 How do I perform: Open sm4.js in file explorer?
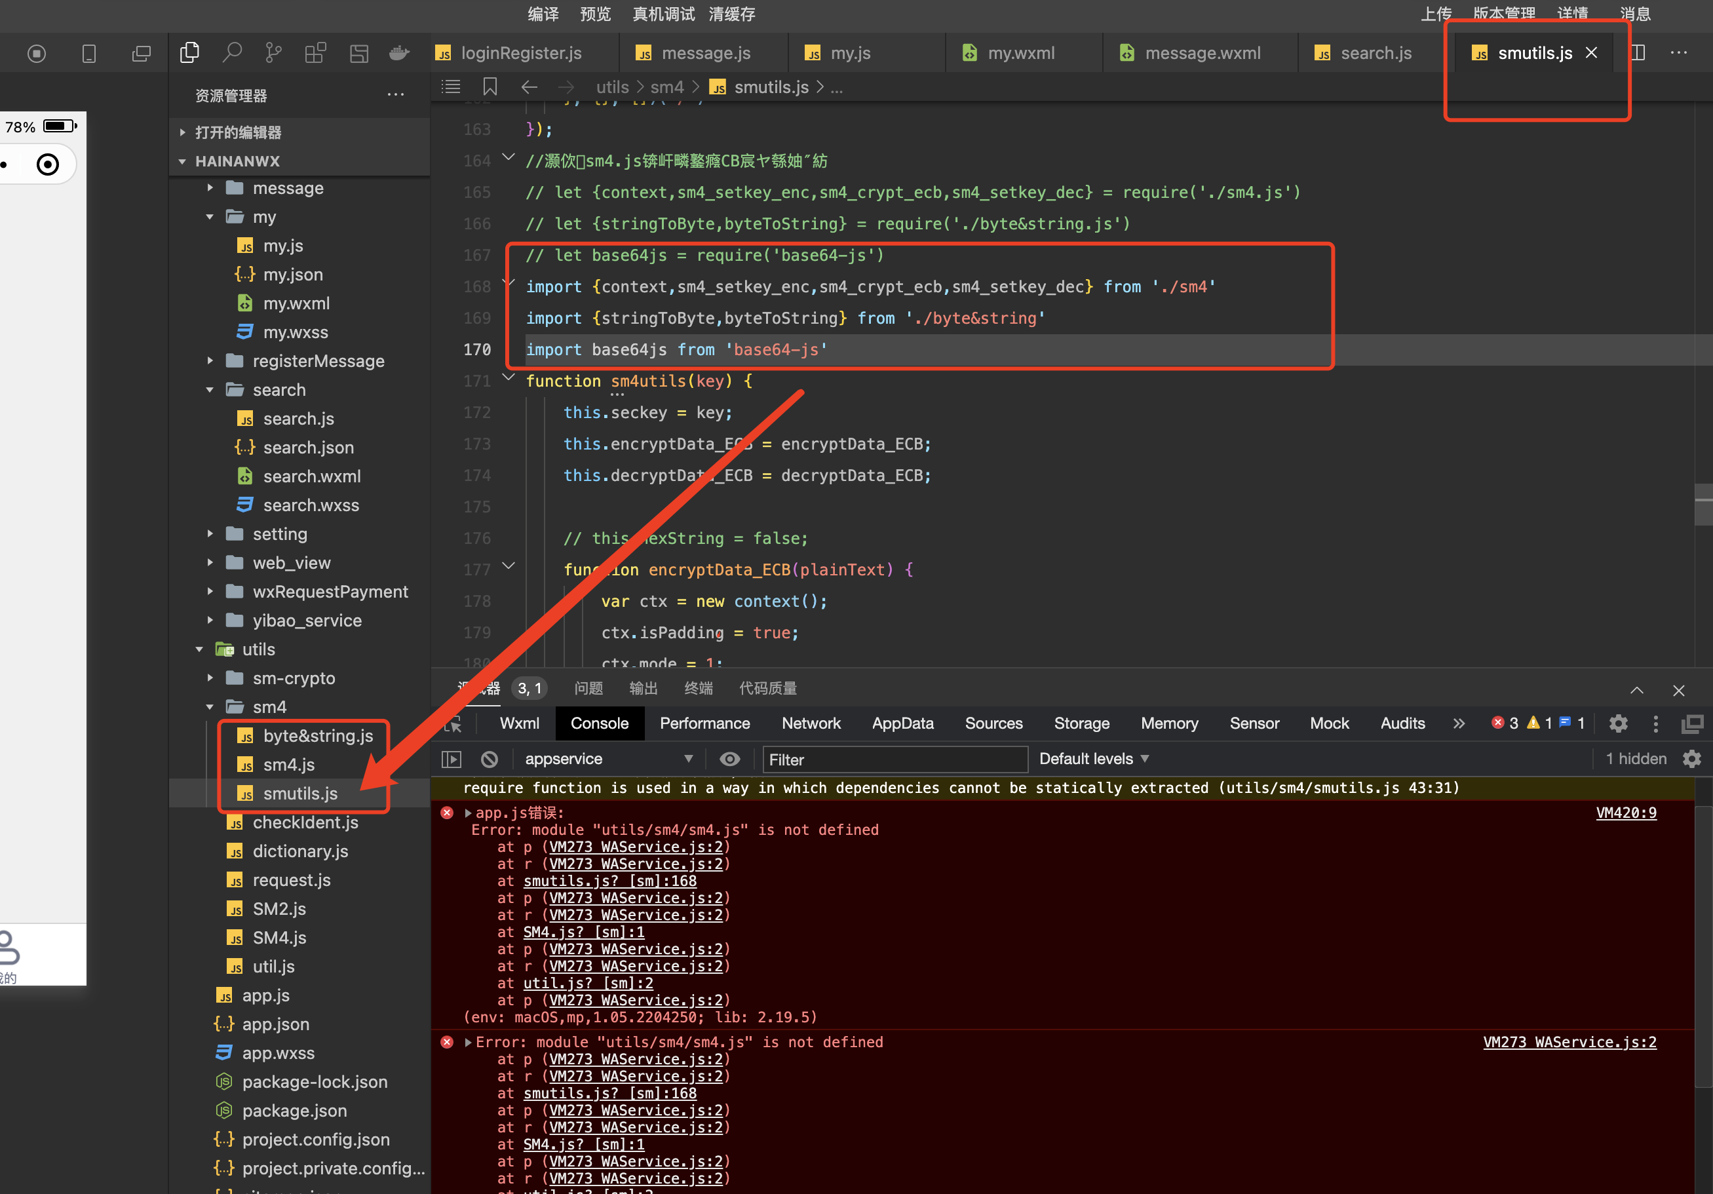click(289, 765)
